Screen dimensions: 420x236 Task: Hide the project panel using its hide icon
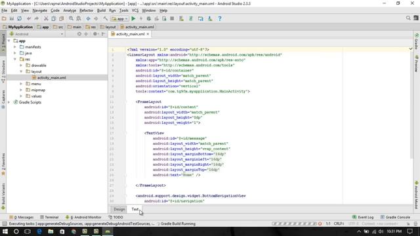pyautogui.click(x=103, y=34)
